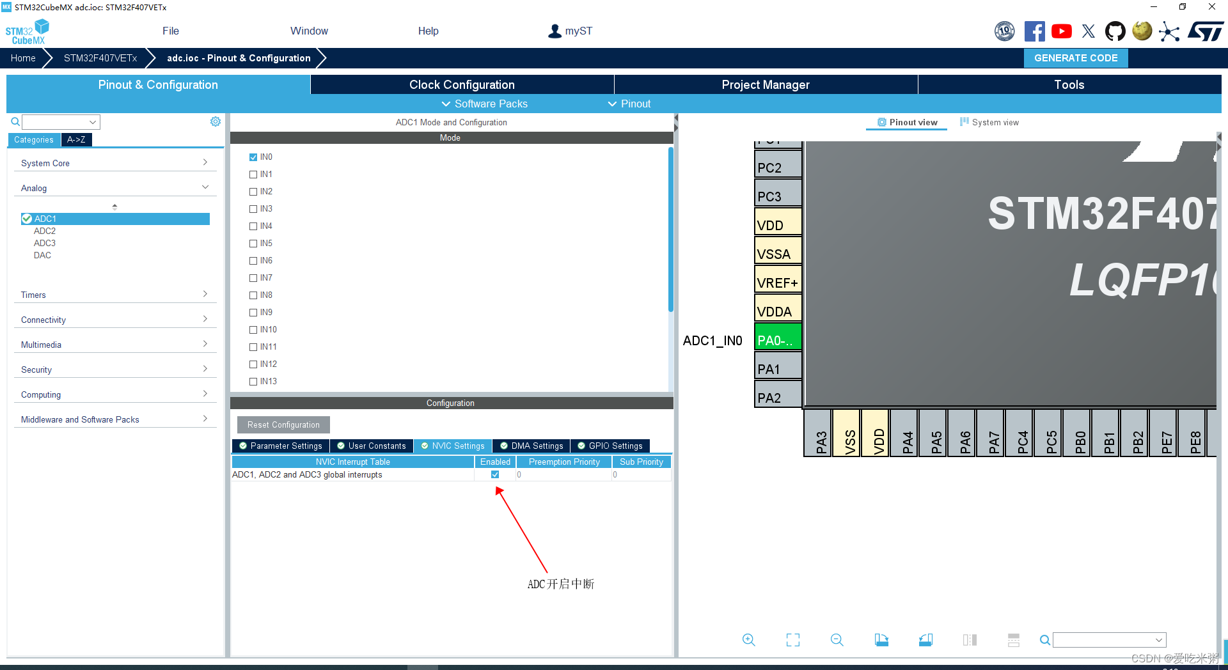
Task: Uncheck the IN0 channel checkbox
Action: coord(253,157)
